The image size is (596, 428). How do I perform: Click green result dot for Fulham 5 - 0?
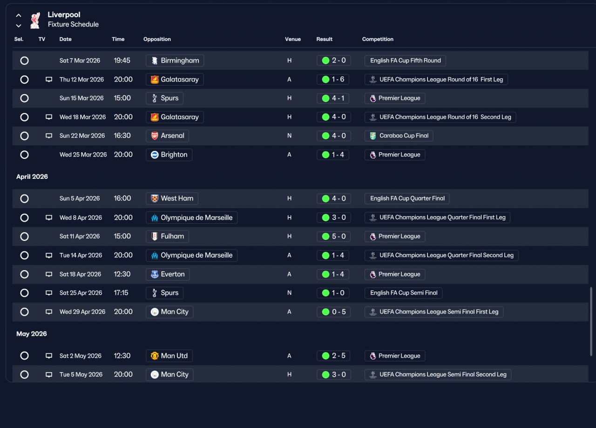(325, 237)
